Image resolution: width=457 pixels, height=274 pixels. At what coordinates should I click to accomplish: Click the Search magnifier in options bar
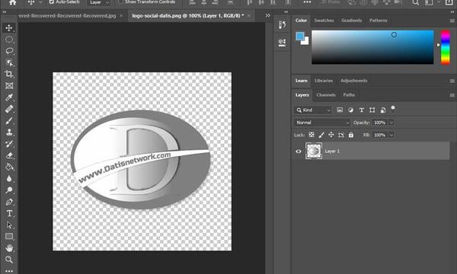416,2
